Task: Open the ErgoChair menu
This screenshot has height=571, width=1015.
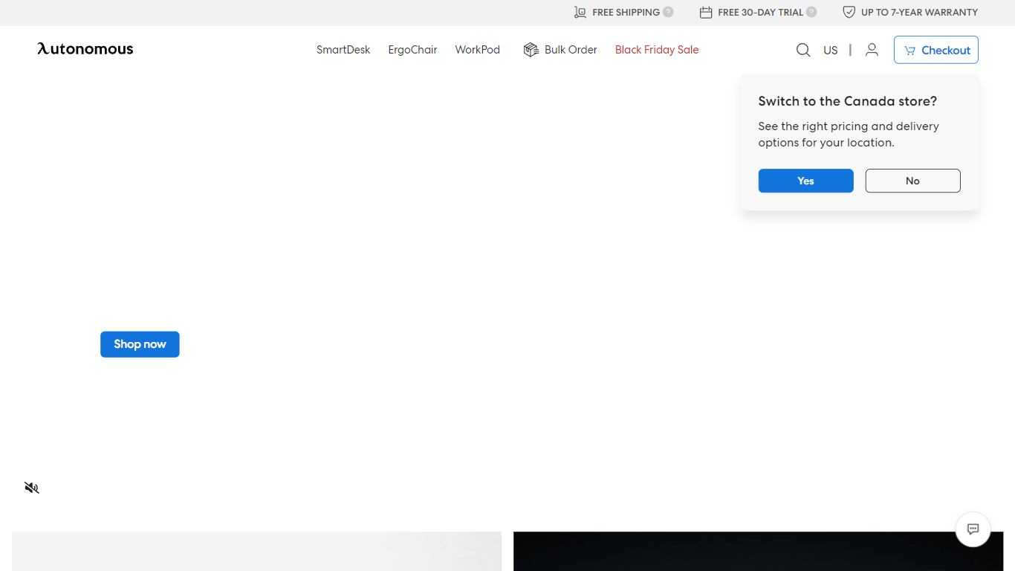Action: pos(412,50)
